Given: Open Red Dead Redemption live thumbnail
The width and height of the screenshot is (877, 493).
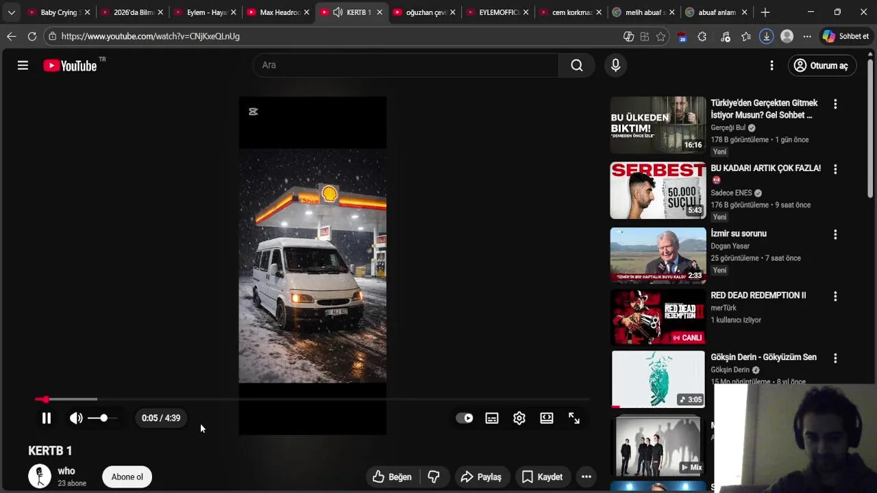Looking at the screenshot, I should click(658, 316).
